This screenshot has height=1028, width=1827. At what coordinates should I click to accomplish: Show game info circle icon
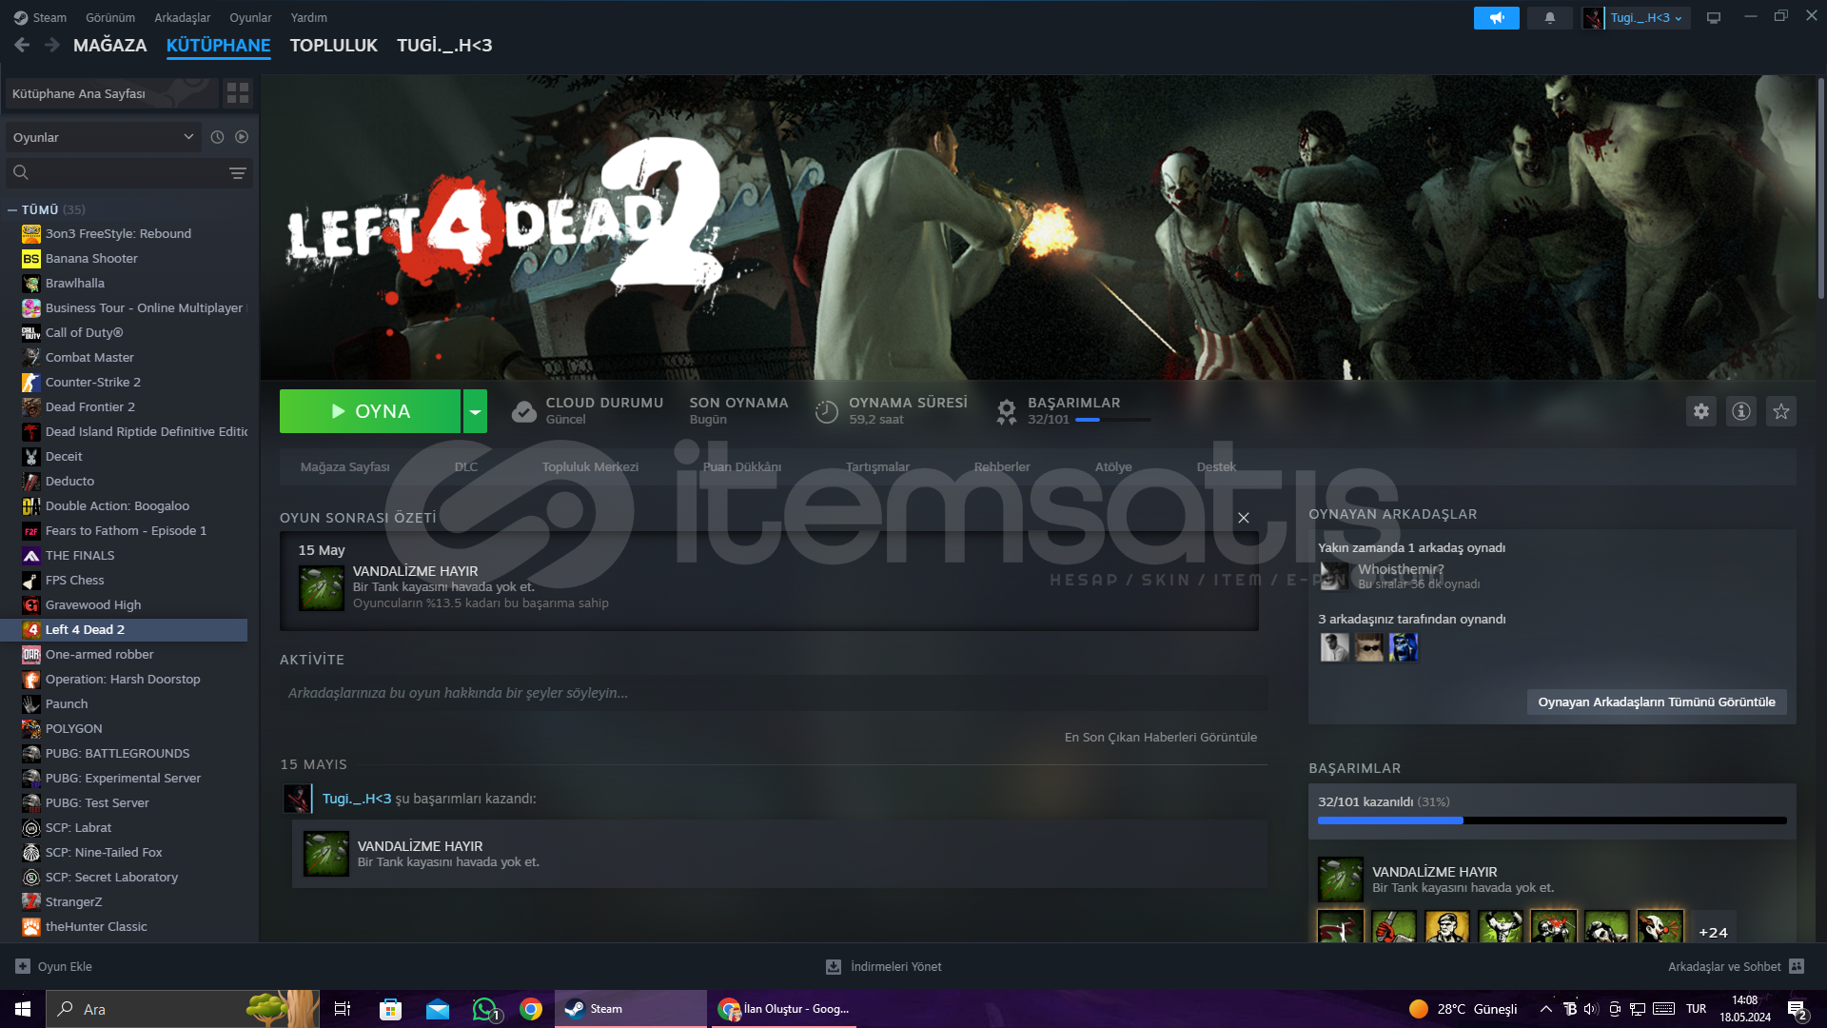click(x=1741, y=411)
